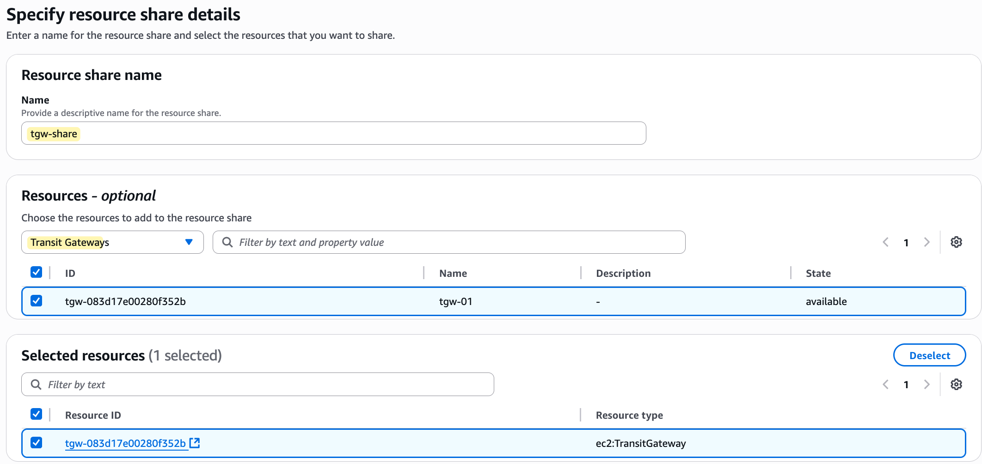Go to previous page in Selected resources
The image size is (982, 464).
885,385
